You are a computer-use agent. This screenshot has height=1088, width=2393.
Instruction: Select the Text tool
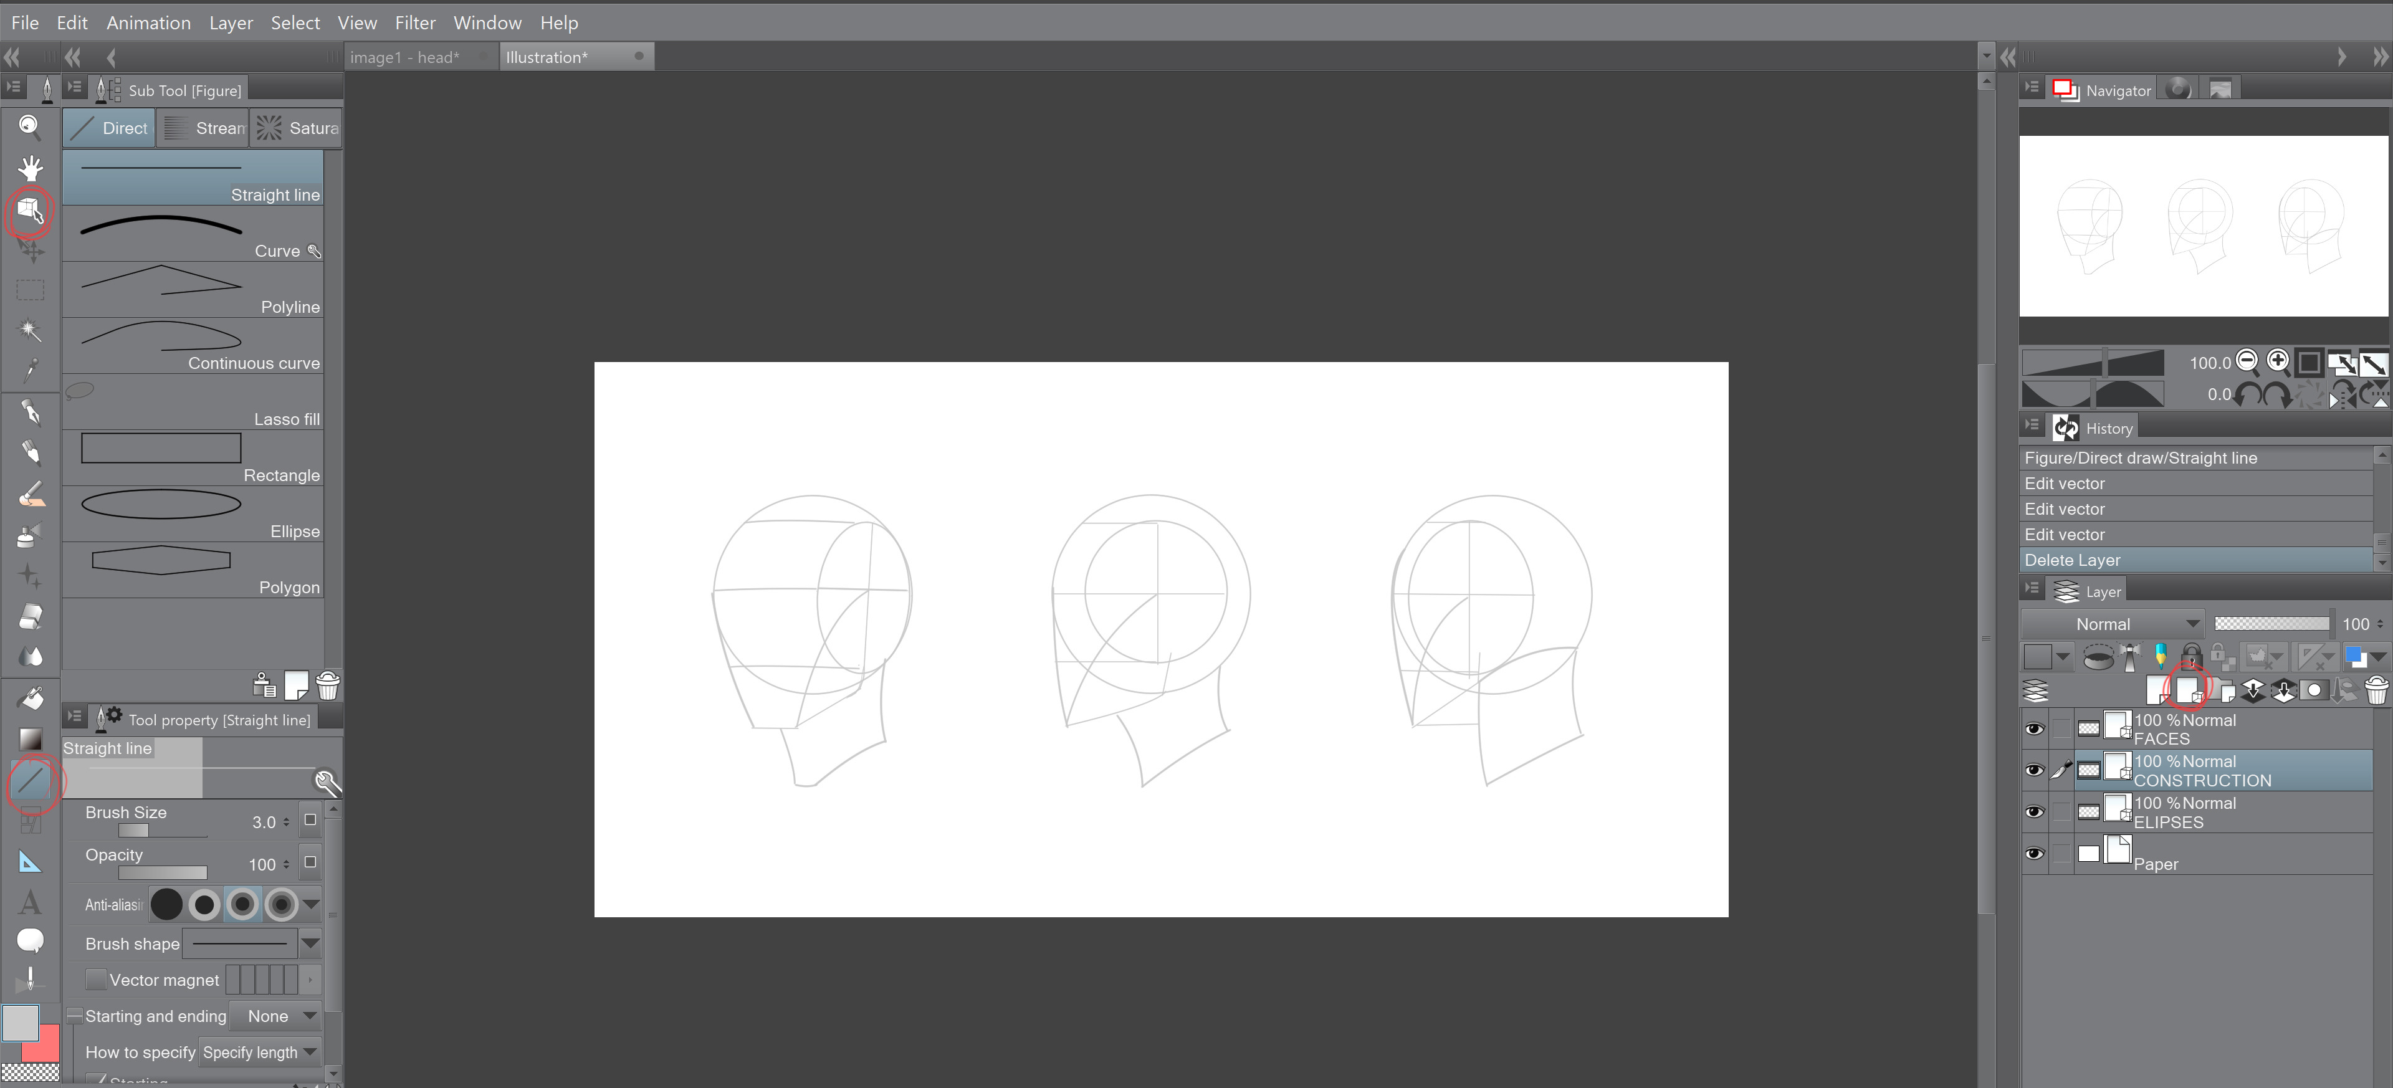point(30,901)
